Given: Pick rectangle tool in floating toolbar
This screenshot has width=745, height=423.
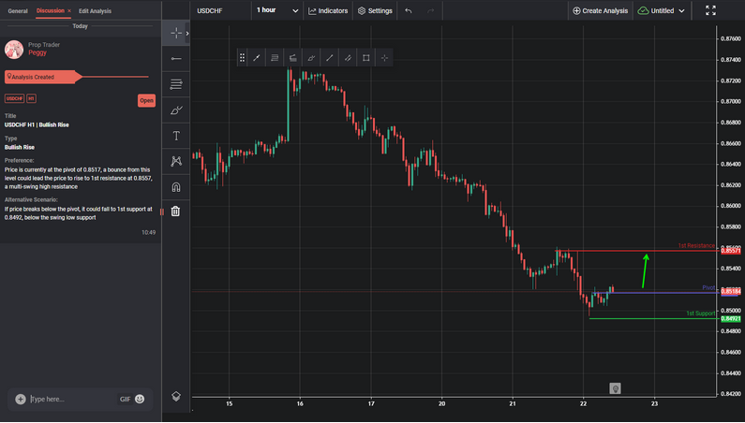Looking at the screenshot, I should [x=365, y=58].
